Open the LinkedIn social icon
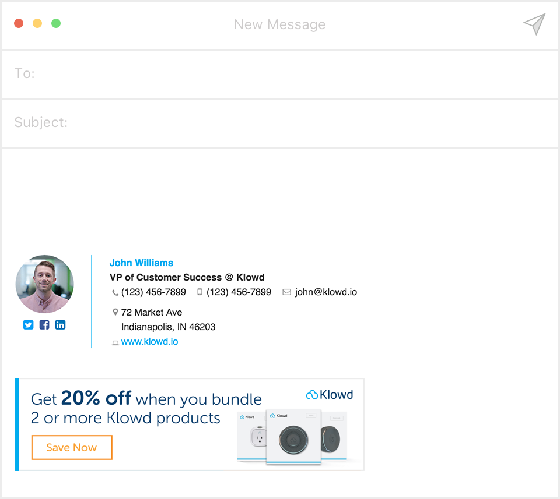The image size is (560, 499). 60,325
